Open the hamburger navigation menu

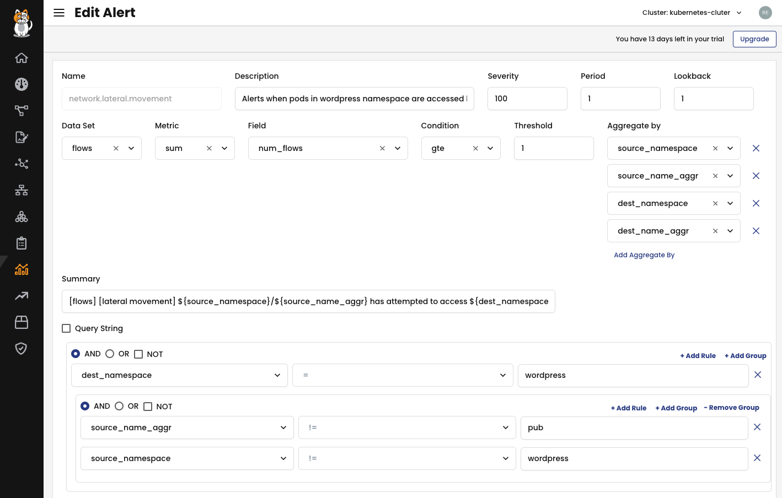(59, 13)
